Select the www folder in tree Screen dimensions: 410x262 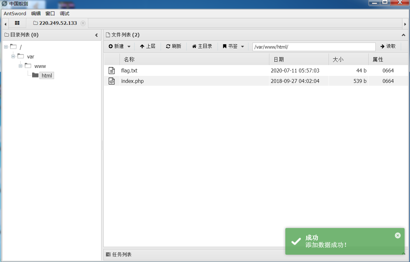pos(40,66)
